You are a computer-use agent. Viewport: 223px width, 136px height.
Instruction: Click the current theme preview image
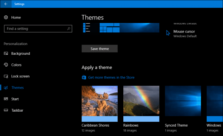click(x=121, y=28)
